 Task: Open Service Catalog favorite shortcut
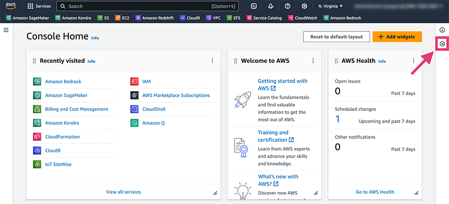(x=264, y=18)
